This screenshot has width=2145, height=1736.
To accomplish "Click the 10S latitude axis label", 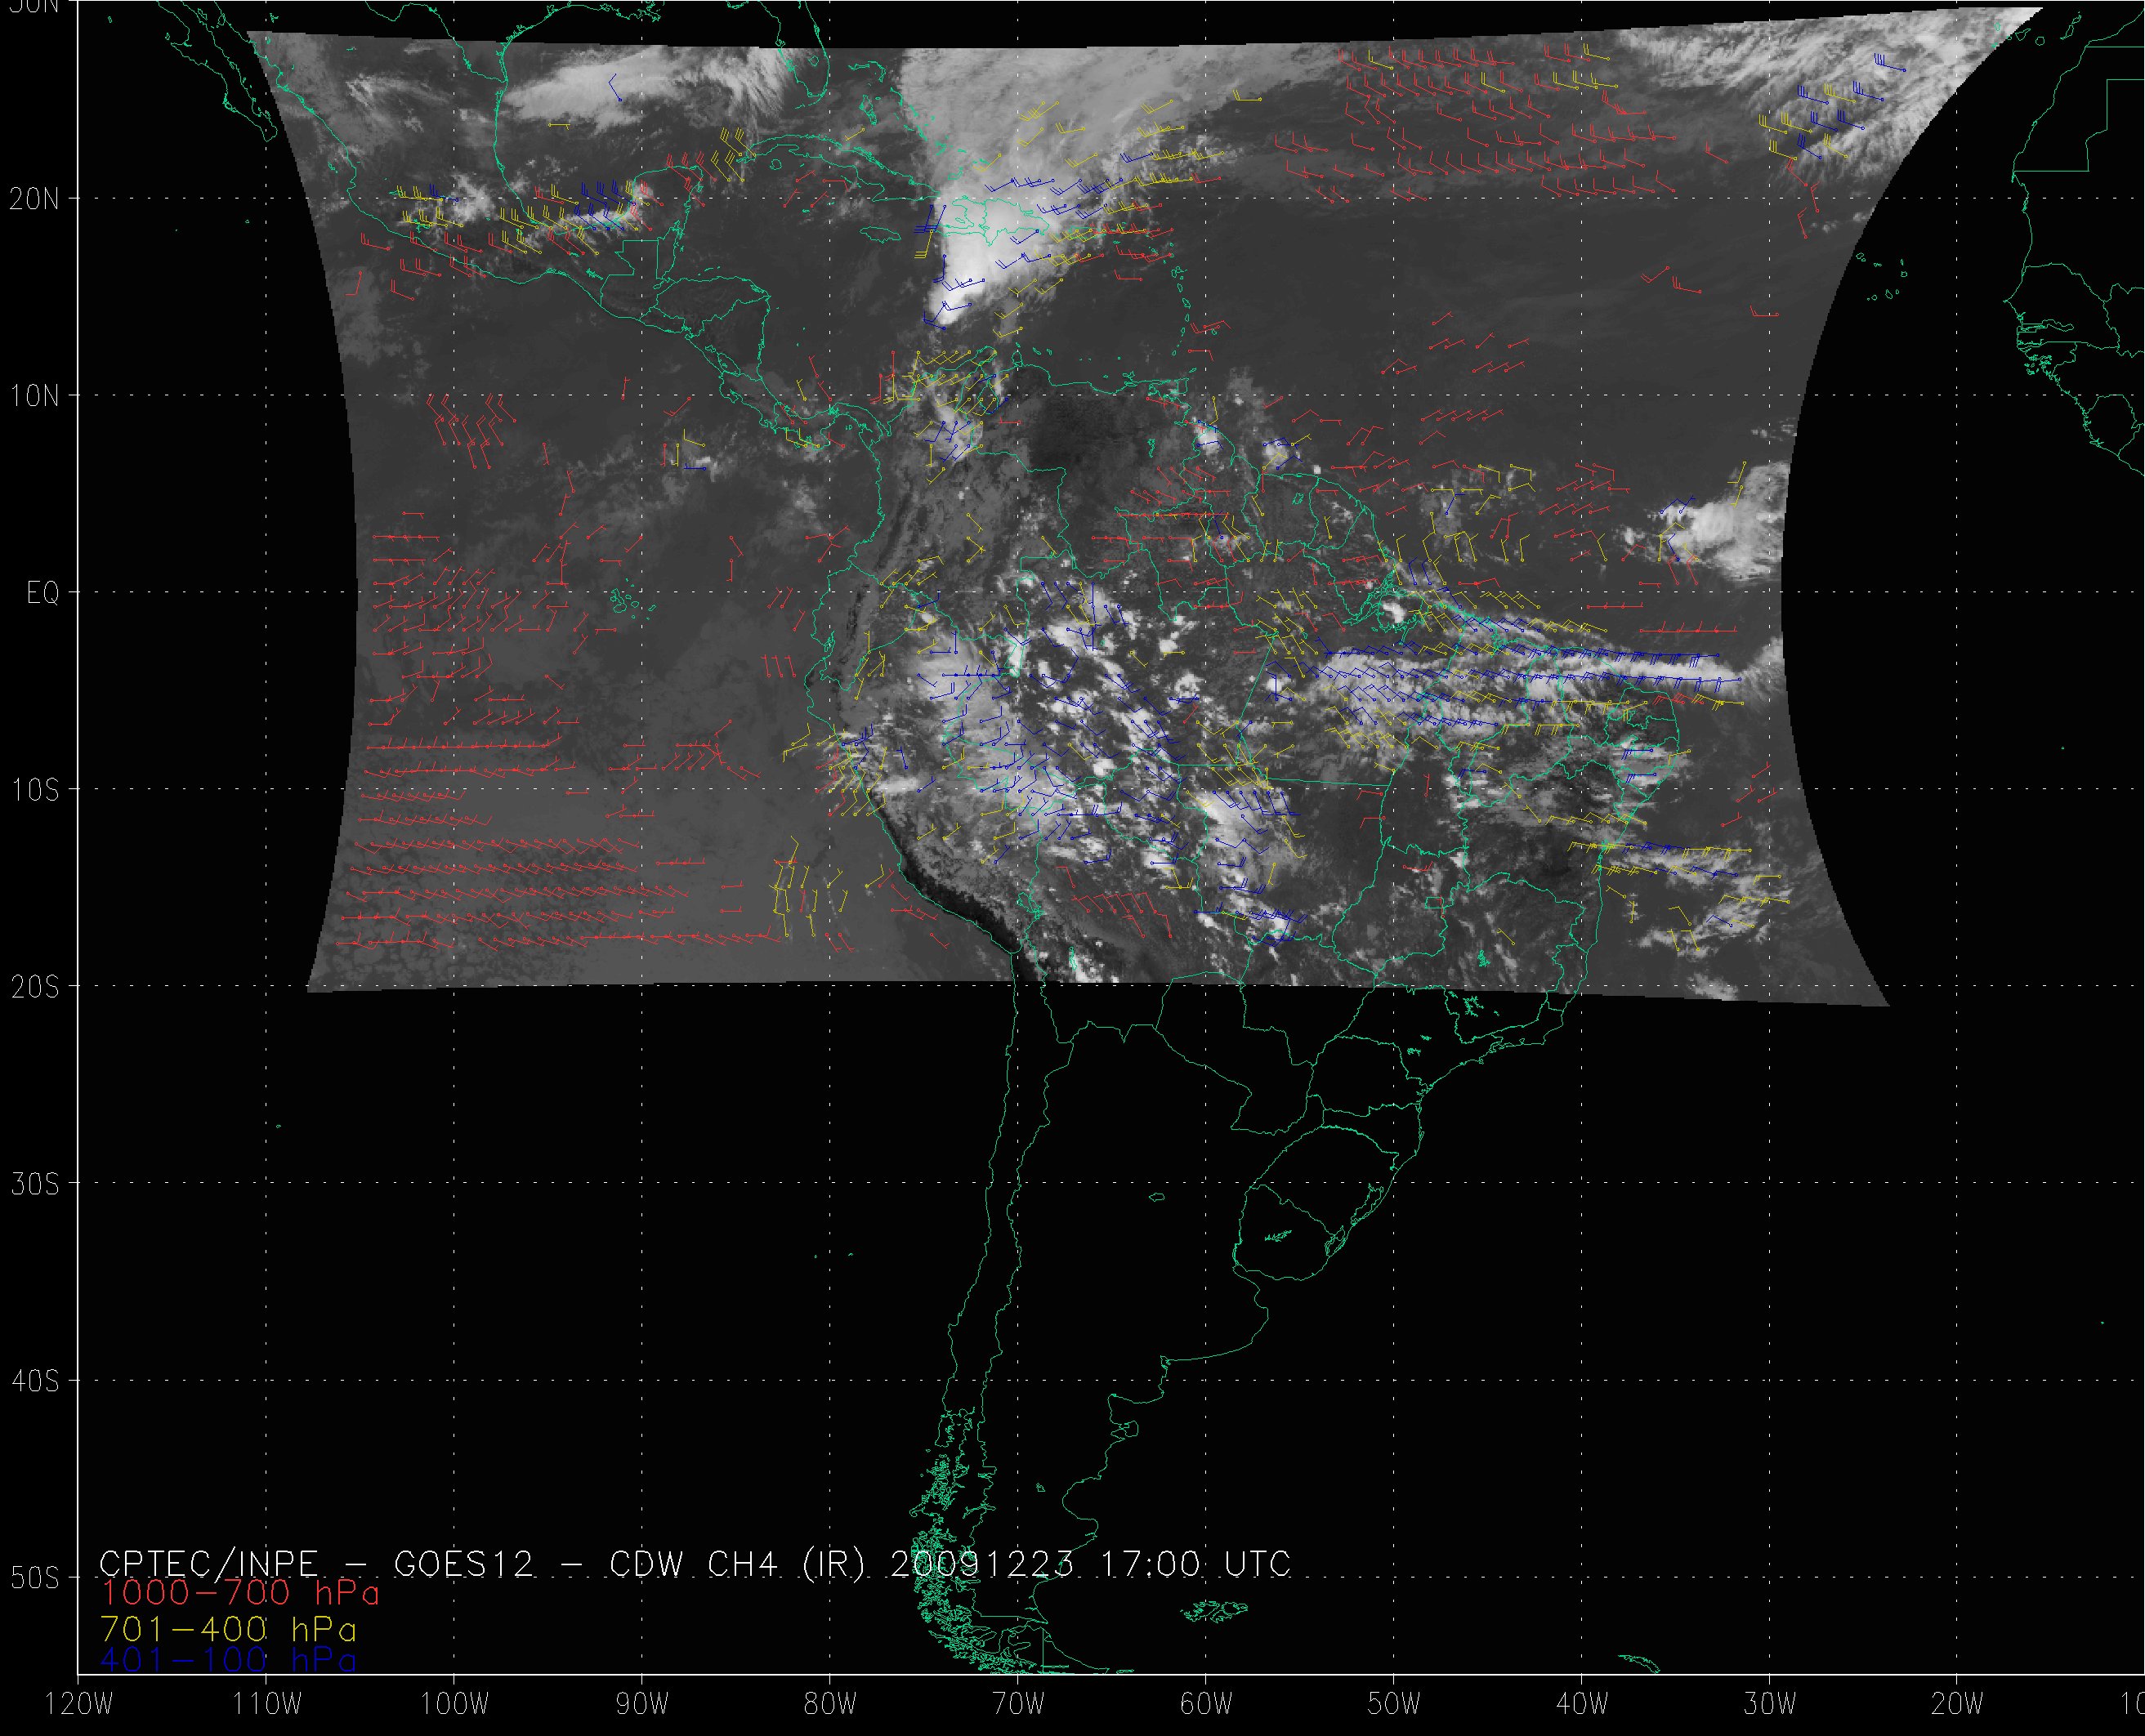I will [35, 790].
